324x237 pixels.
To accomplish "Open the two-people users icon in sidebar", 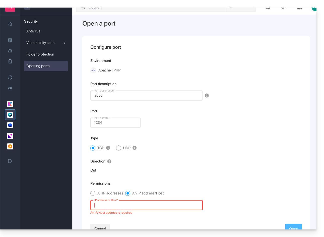I will click(x=10, y=51).
